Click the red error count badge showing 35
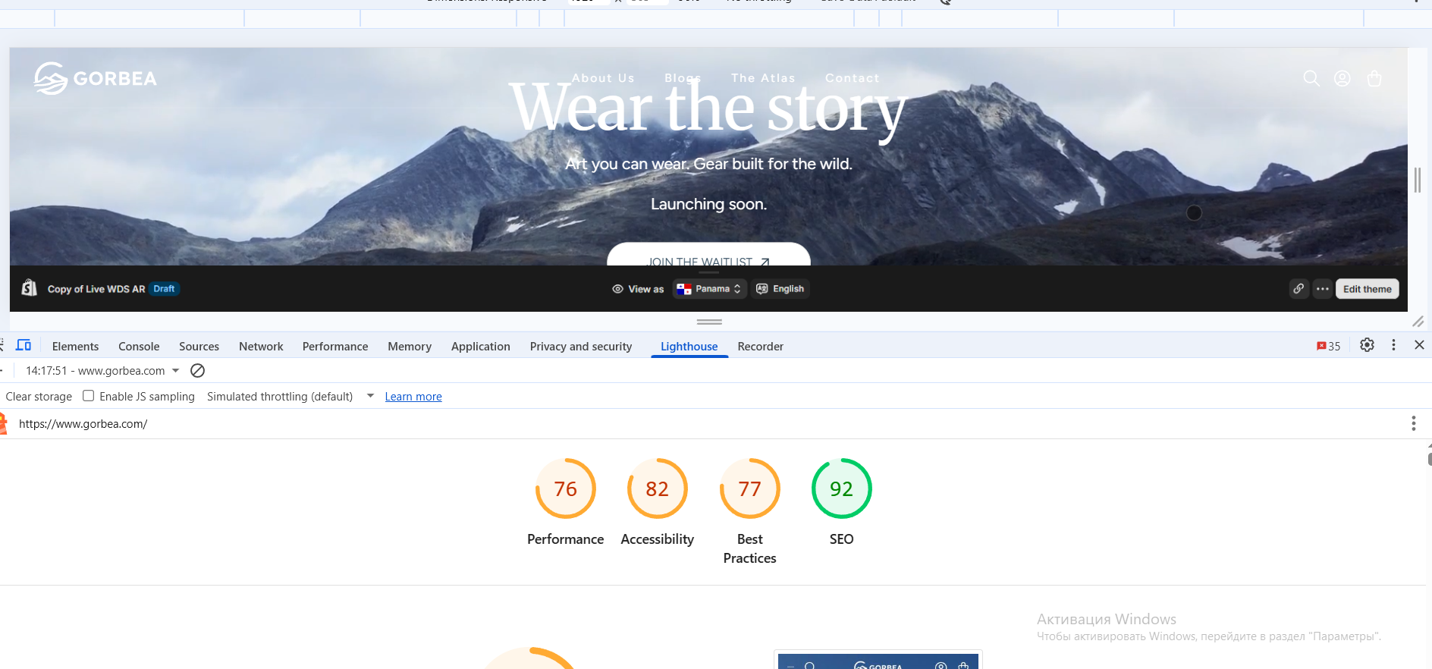Screen dimensions: 1432x669 tap(1328, 346)
